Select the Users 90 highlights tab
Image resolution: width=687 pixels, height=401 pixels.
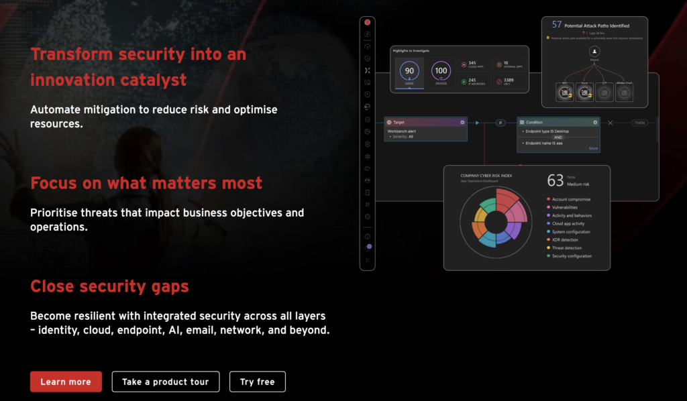[x=409, y=72]
